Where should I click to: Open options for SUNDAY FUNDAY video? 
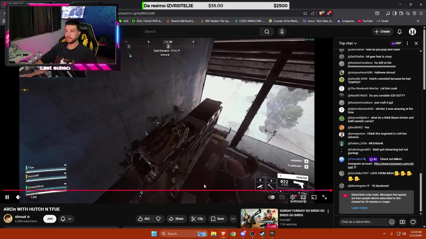coord(328,211)
